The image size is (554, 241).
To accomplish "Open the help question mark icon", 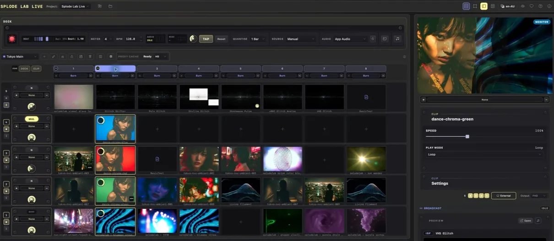I will coord(540,6).
